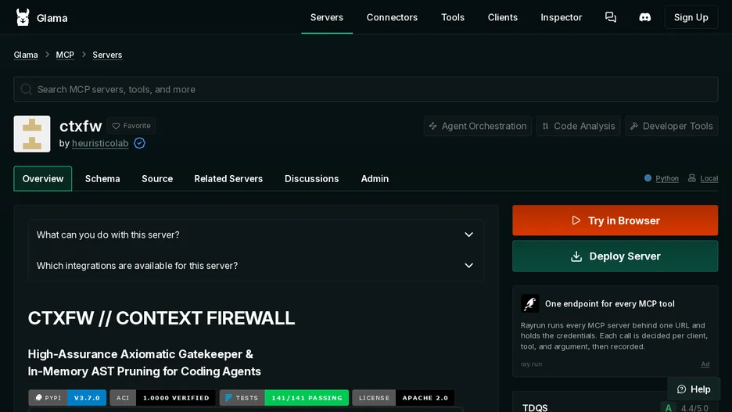Open the Connectors navigation item
The height and width of the screenshot is (412, 732).
tap(392, 17)
